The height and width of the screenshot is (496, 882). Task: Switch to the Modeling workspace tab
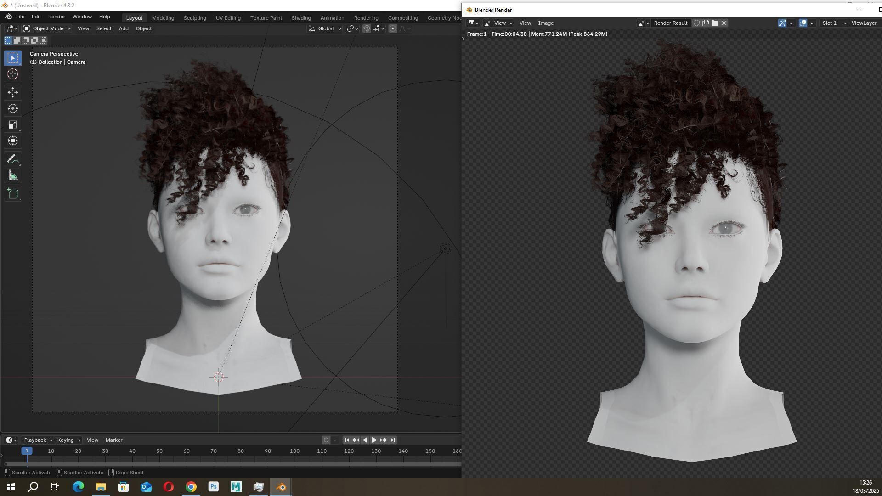(x=163, y=18)
